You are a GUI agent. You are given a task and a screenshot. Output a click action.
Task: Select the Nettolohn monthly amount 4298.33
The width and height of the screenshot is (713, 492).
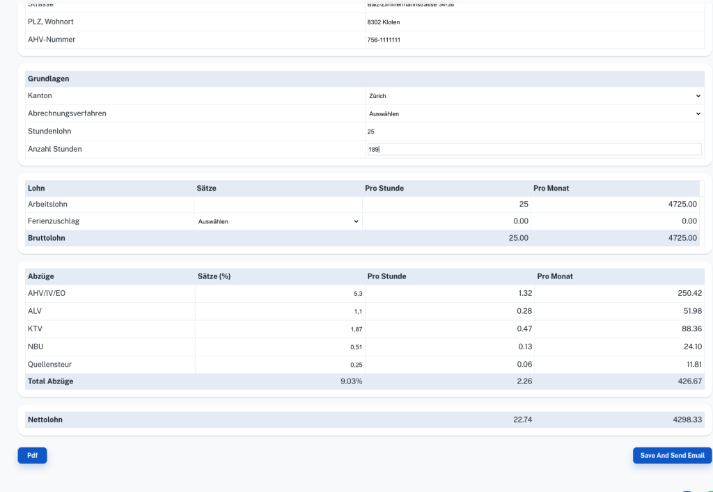click(x=687, y=420)
